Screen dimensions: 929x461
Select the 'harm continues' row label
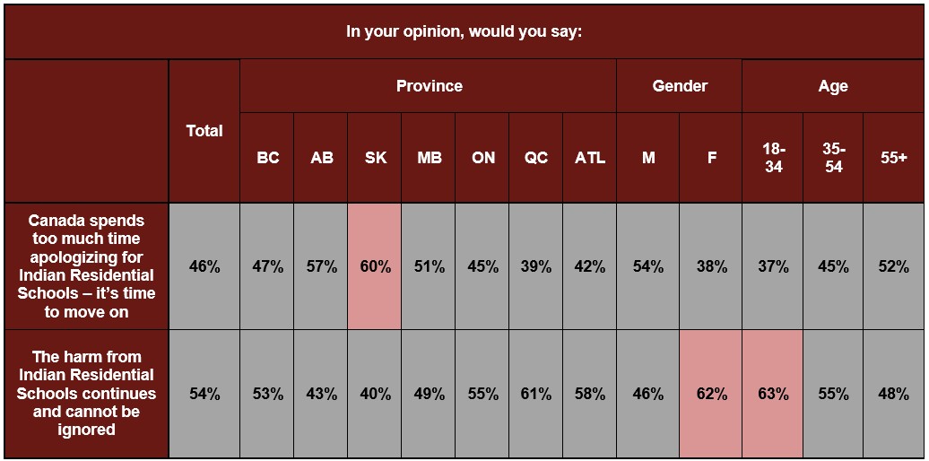tap(86, 394)
